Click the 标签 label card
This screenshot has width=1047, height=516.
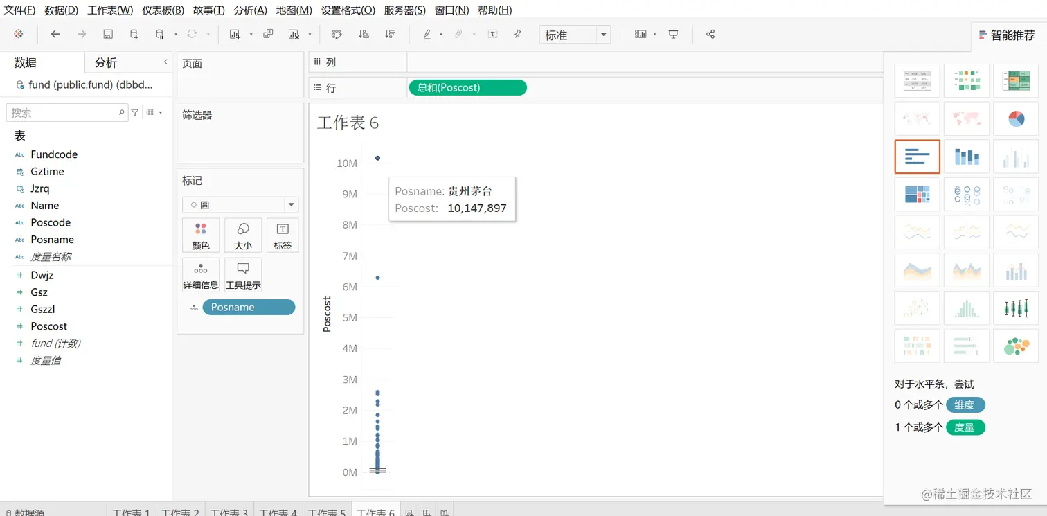tap(283, 235)
